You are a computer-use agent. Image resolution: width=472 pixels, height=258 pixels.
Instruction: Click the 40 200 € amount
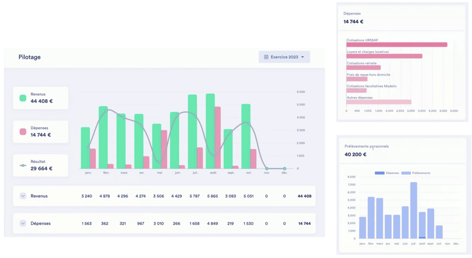pos(355,155)
